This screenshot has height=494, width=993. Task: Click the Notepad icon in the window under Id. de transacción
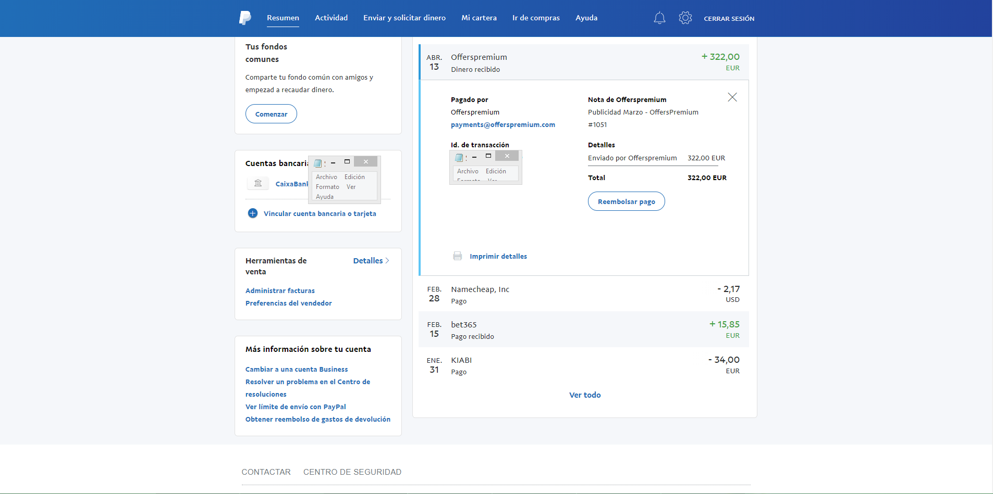click(x=459, y=157)
